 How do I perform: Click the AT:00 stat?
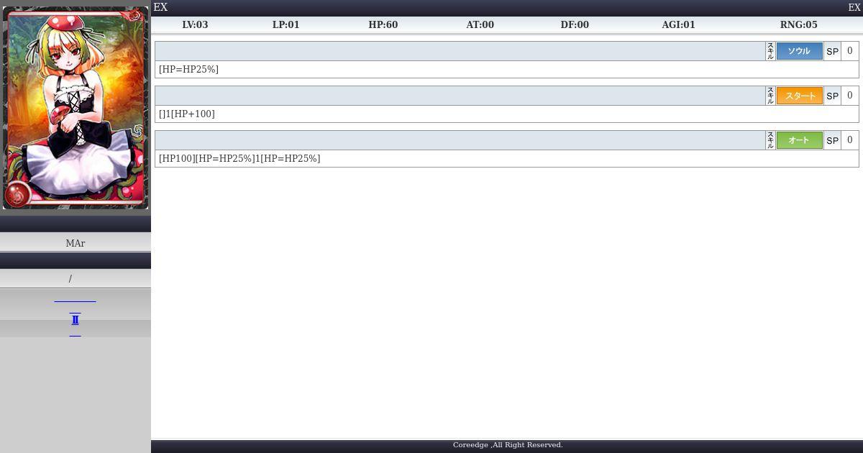pyautogui.click(x=480, y=24)
